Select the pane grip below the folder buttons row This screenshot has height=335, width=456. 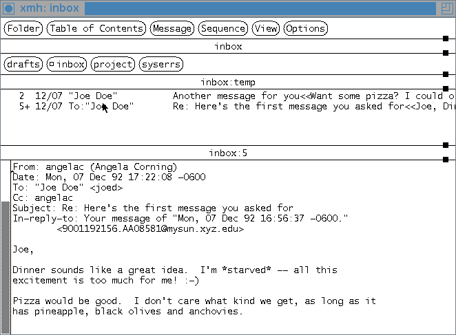coord(446,74)
